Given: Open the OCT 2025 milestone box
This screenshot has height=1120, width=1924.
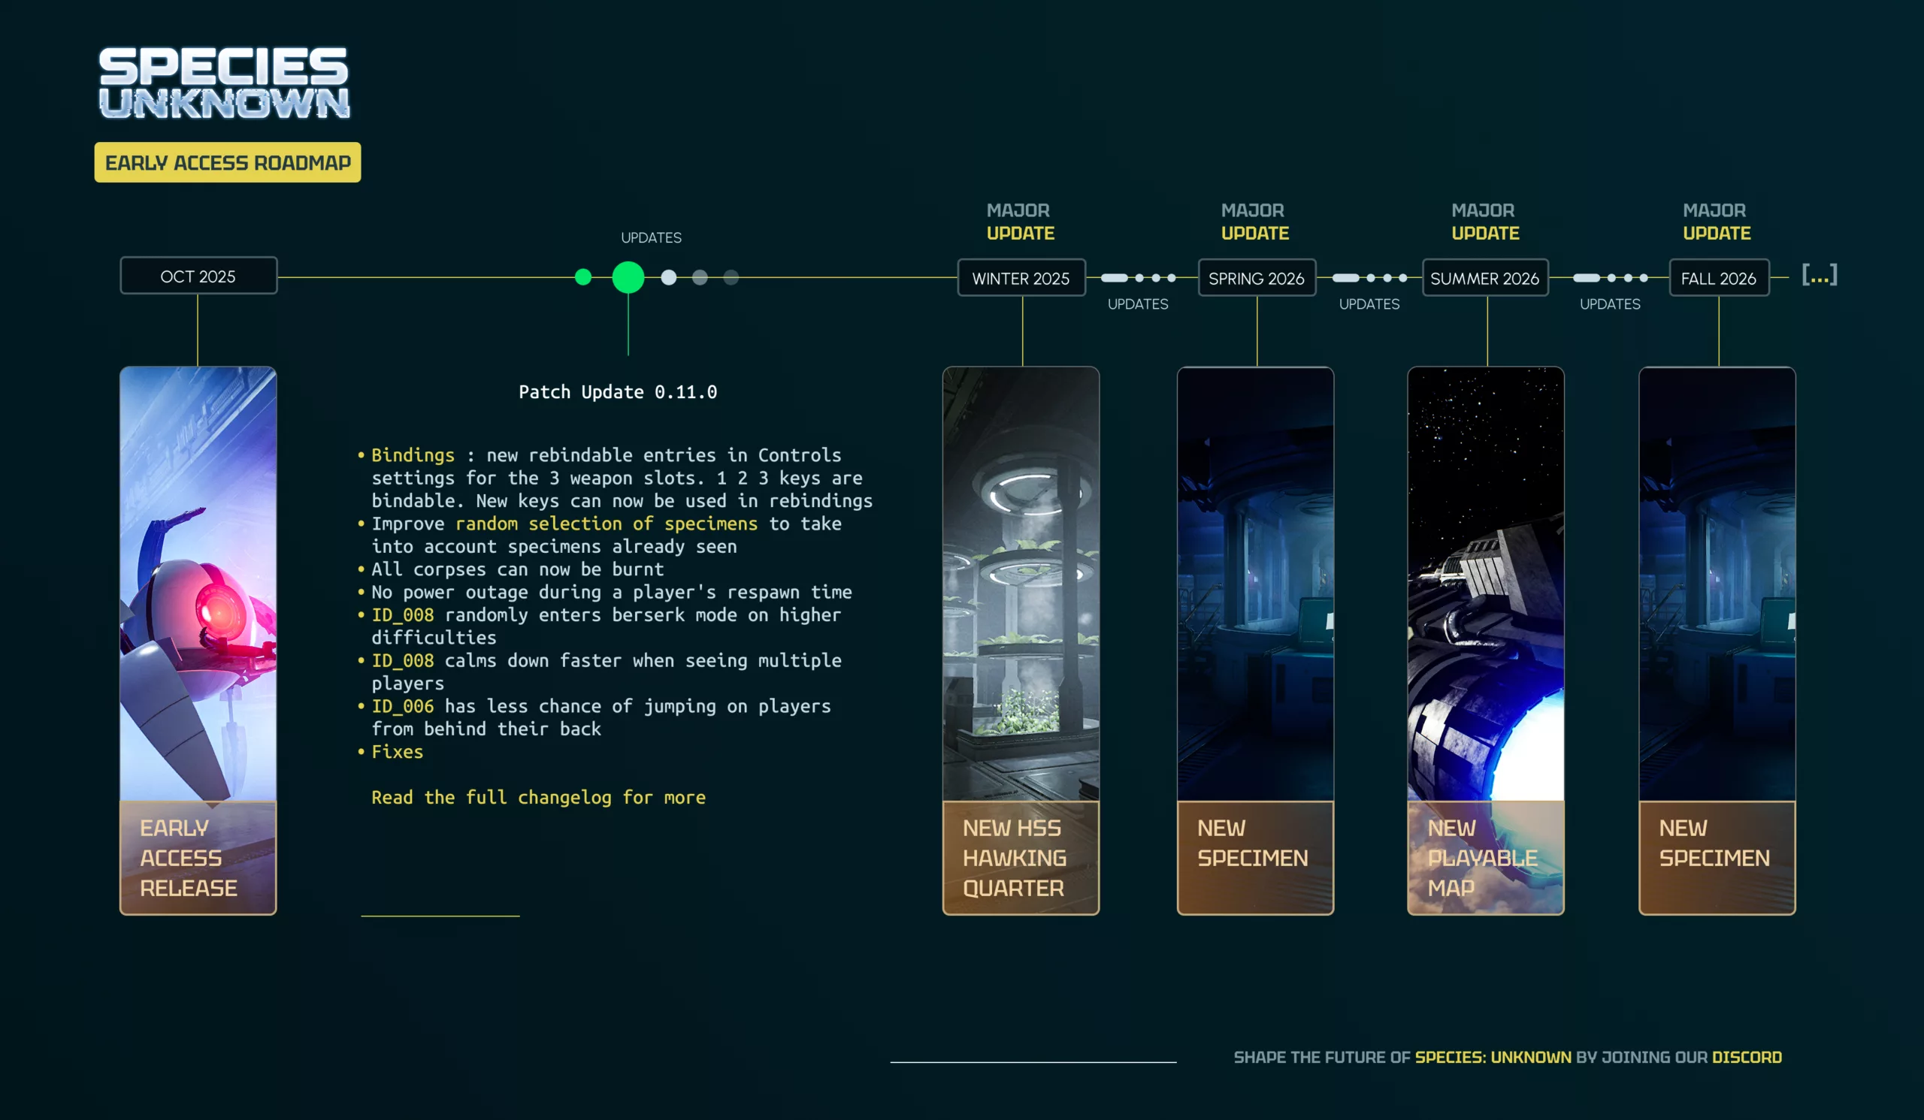Looking at the screenshot, I should tap(198, 276).
